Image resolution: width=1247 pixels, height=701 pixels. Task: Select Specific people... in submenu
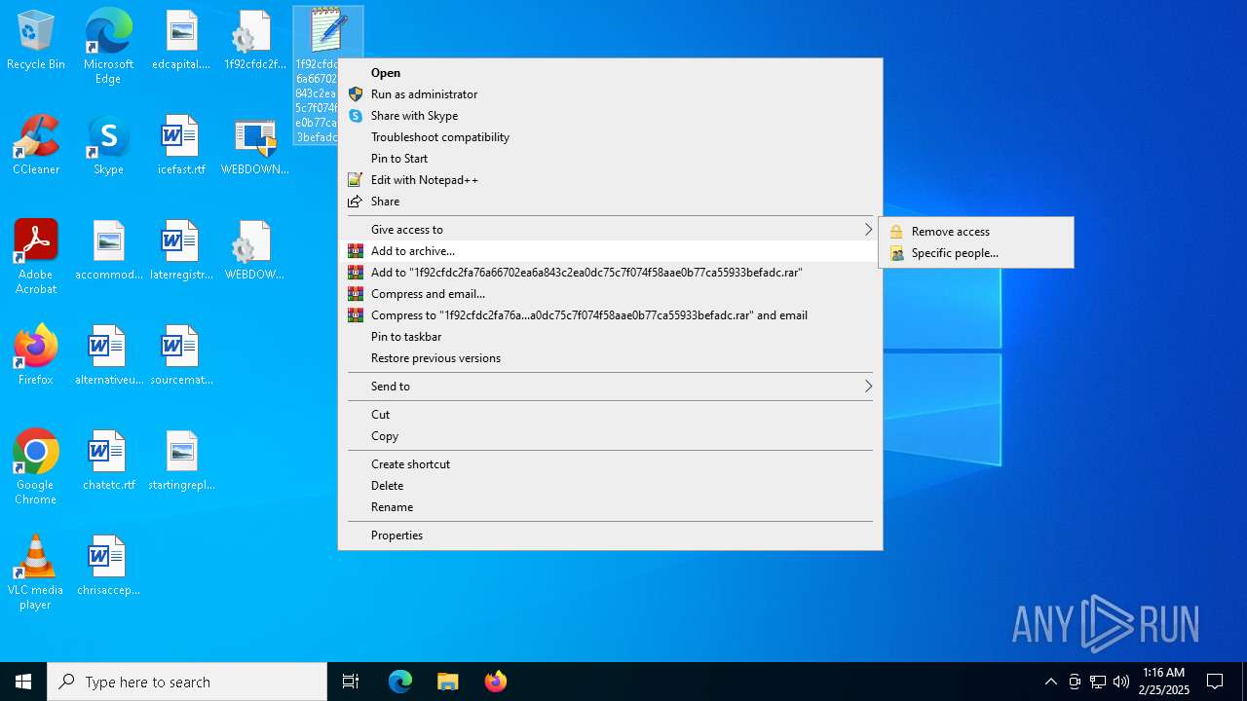click(976, 253)
